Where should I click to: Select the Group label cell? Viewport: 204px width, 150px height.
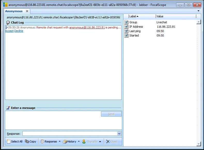click(133, 22)
